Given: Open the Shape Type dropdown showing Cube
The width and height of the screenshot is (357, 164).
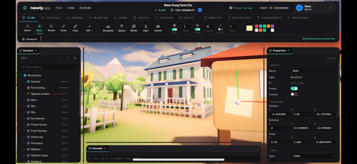Looking at the screenshot, I should (313, 156).
